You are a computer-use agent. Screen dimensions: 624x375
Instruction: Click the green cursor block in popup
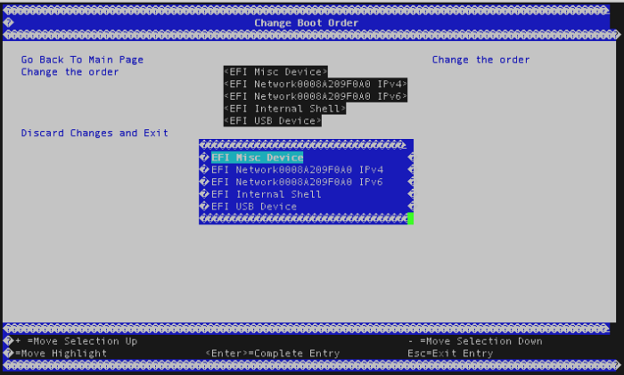pos(410,218)
